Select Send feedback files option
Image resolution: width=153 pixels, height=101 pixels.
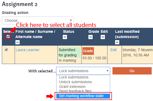point(75,91)
